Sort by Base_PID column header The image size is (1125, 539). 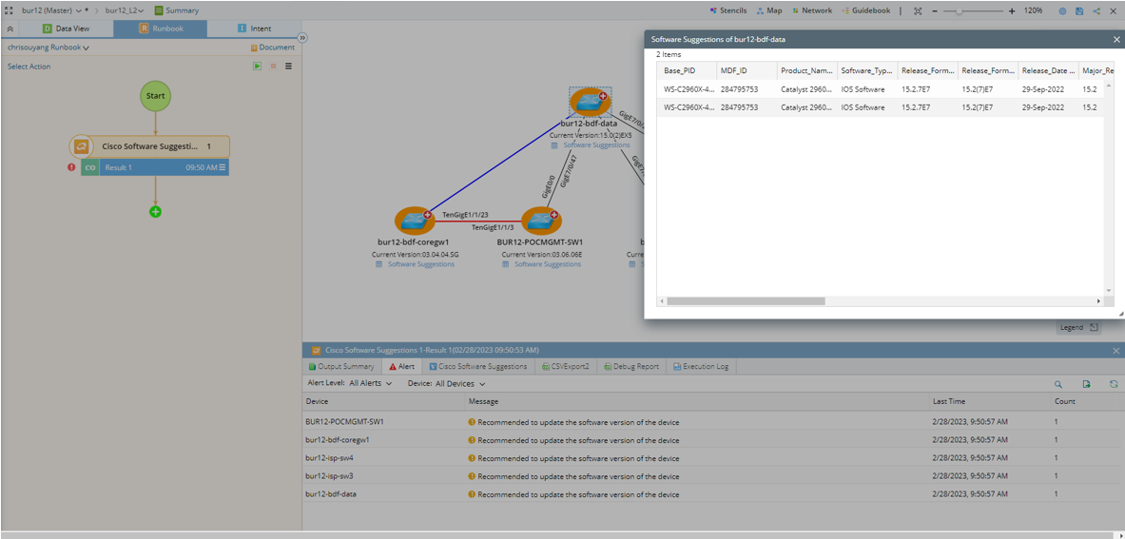[687, 71]
